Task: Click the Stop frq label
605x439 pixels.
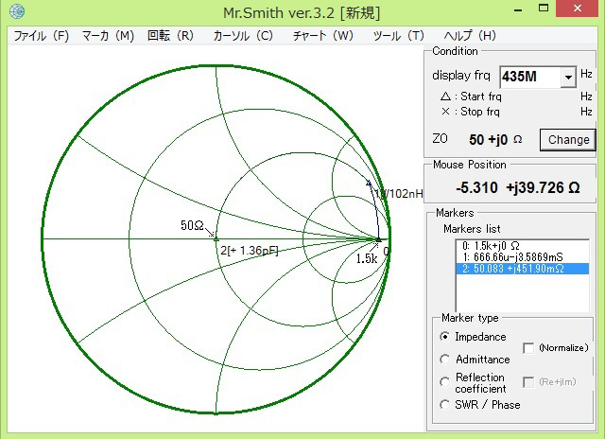Action: [480, 112]
